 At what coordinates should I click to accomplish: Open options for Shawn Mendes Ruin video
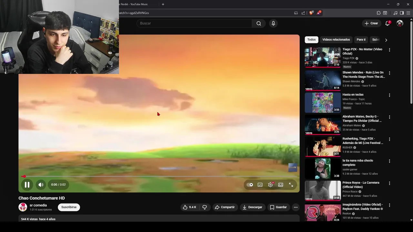389,73
